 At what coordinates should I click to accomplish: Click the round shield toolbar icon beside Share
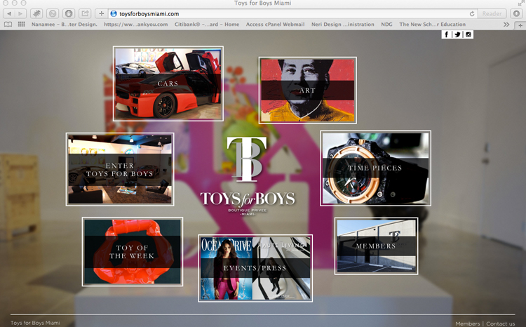point(69,14)
